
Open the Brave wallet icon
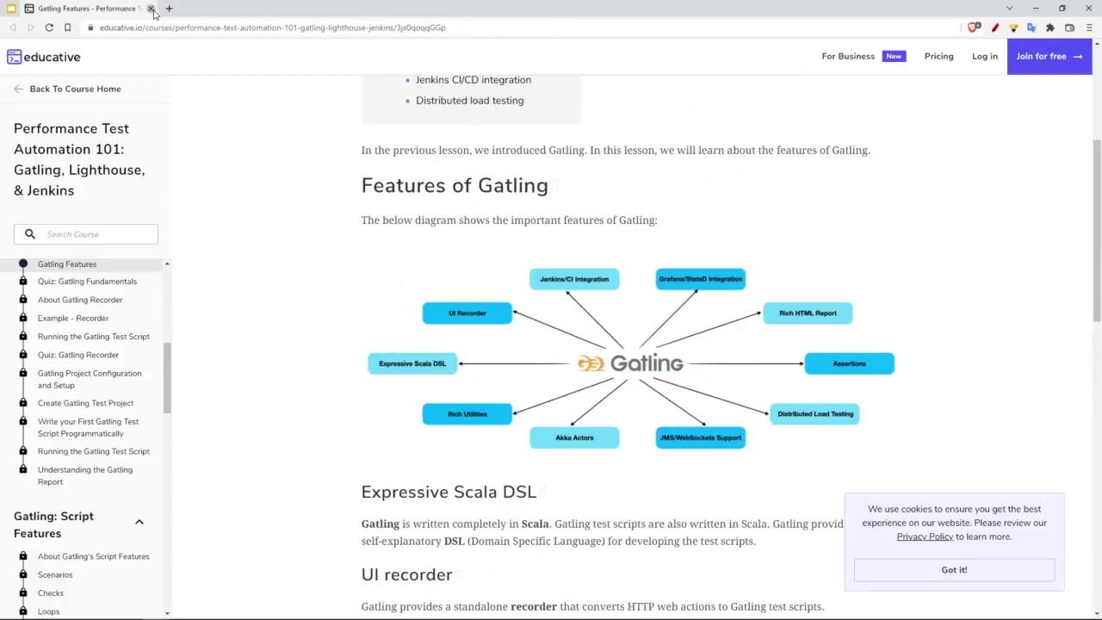[x=1069, y=28]
